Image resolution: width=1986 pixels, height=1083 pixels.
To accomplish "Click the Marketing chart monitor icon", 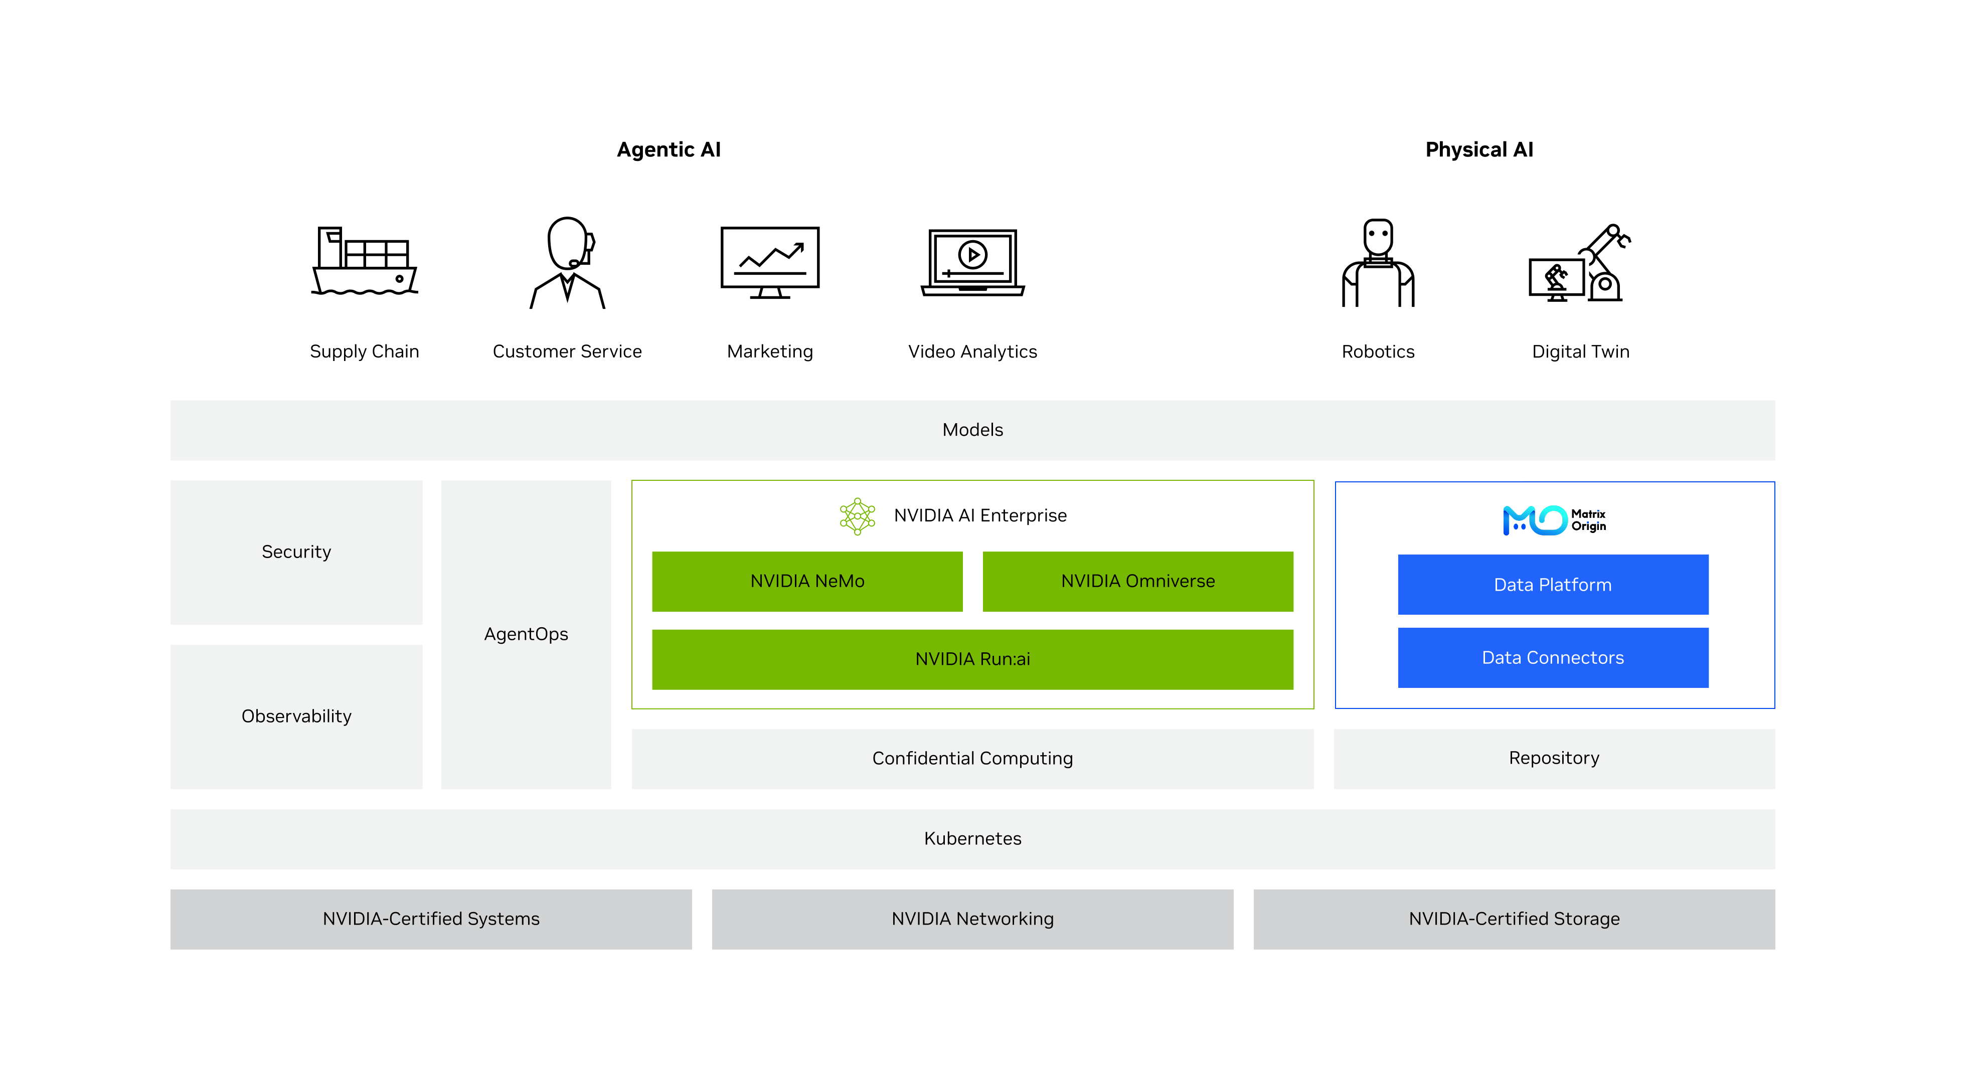I will (770, 263).
